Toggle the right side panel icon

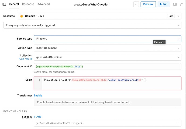(x=175, y=4)
